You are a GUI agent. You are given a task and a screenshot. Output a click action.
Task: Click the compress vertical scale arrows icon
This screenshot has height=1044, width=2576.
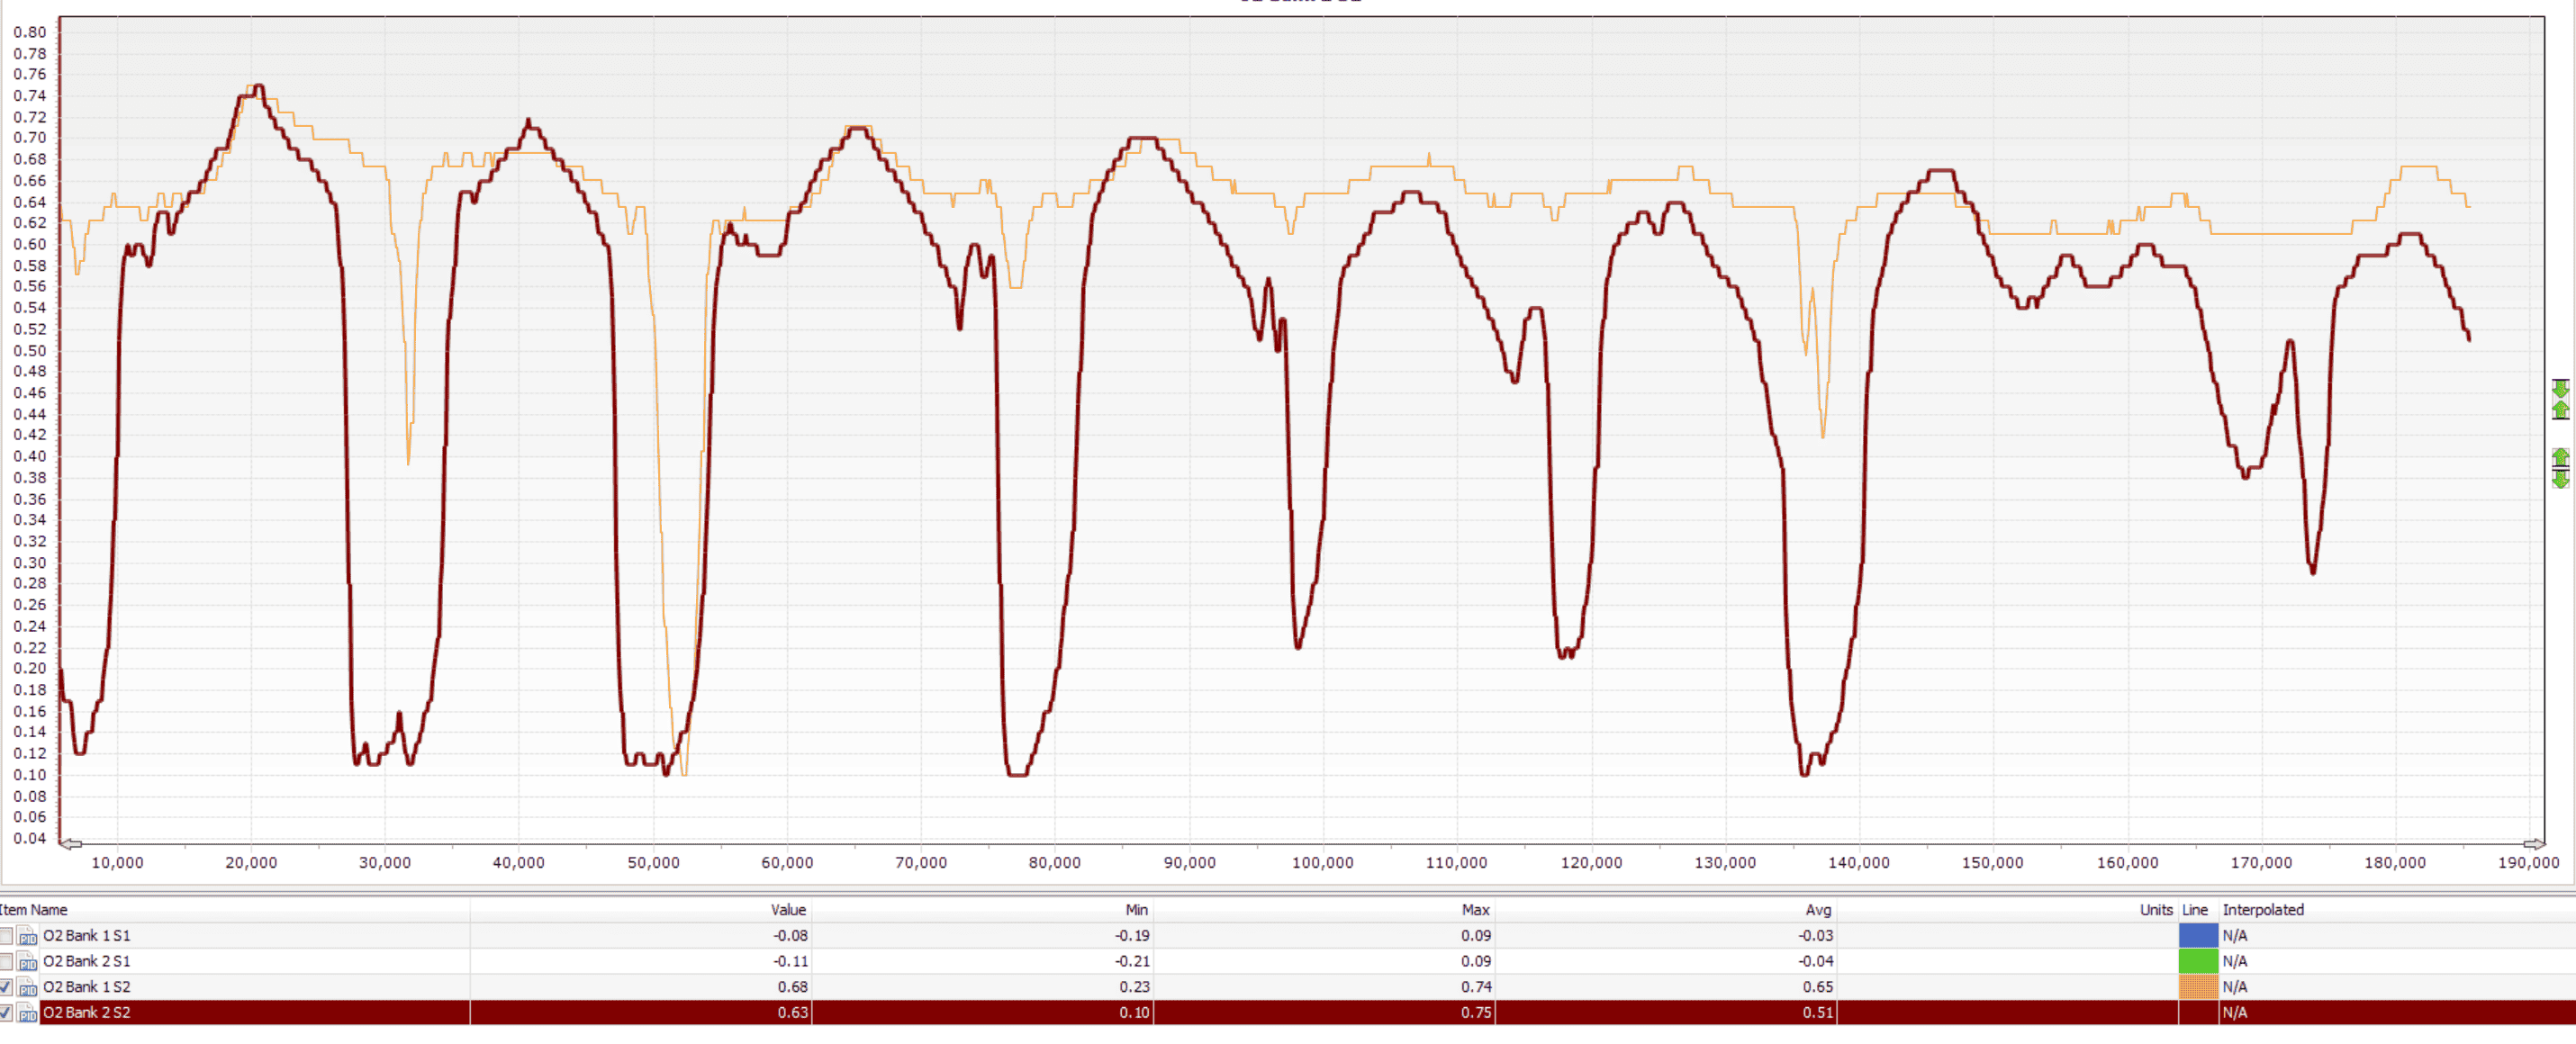click(x=2560, y=399)
